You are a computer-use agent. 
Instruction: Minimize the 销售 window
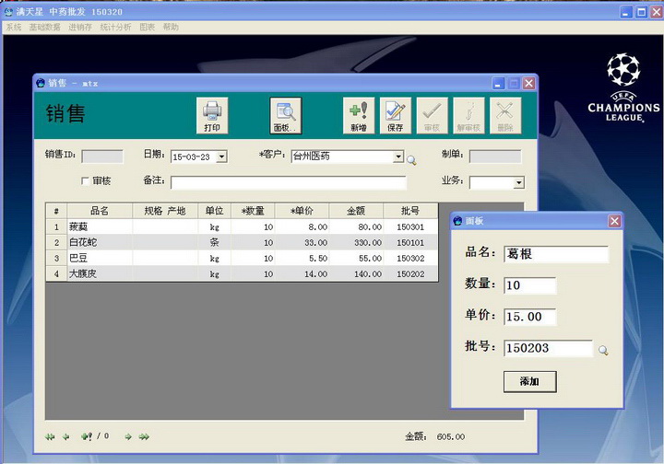tap(498, 83)
